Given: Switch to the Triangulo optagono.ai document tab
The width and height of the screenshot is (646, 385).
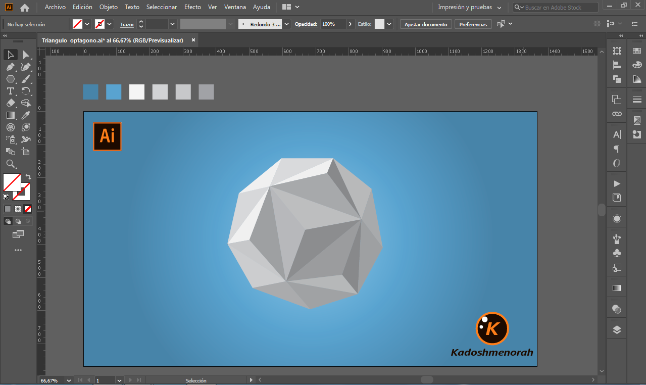Looking at the screenshot, I should coord(113,40).
